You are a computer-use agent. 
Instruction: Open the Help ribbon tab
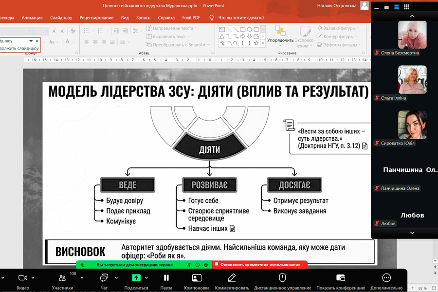(x=166, y=18)
